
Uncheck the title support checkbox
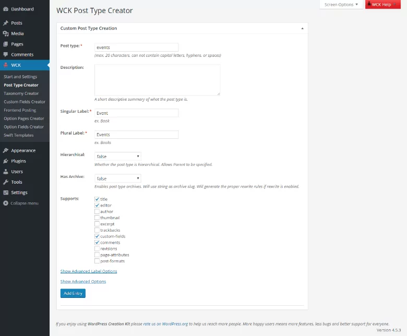coord(97,199)
